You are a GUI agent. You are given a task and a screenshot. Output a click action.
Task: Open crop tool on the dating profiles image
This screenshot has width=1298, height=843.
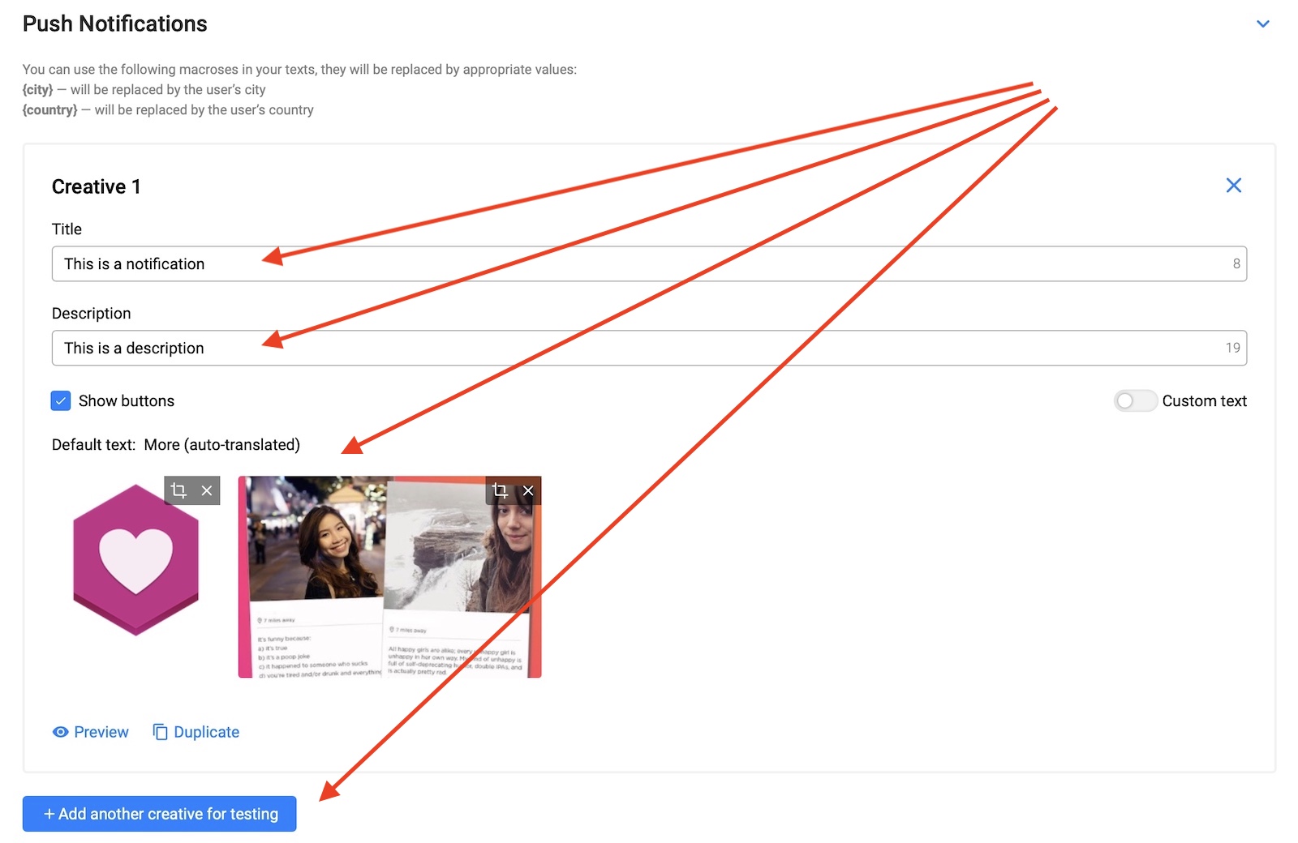point(500,490)
